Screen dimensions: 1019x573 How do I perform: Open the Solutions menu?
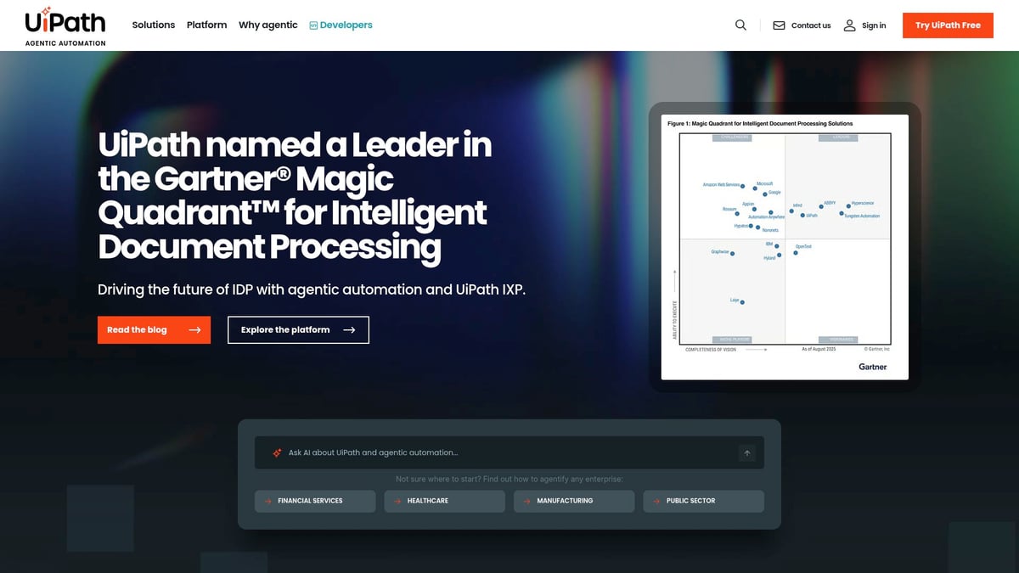click(x=154, y=25)
